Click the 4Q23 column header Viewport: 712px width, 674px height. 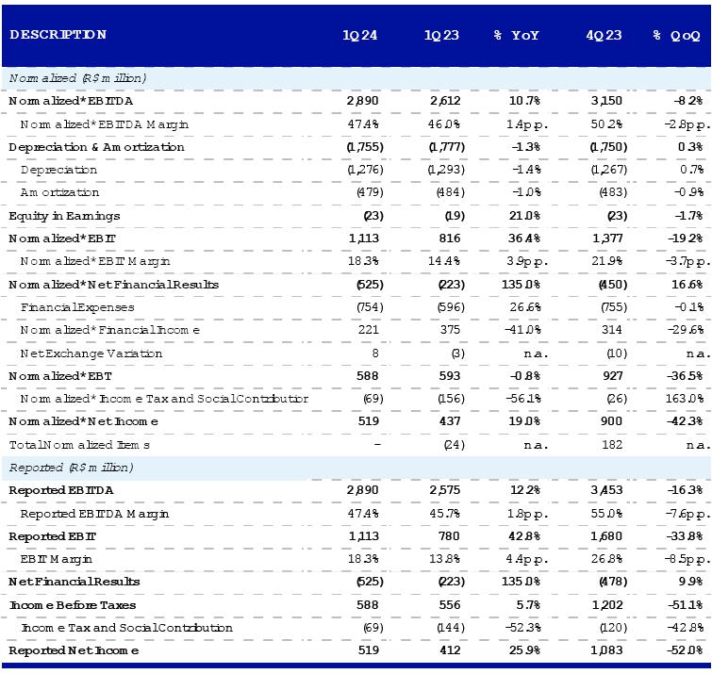click(x=604, y=36)
